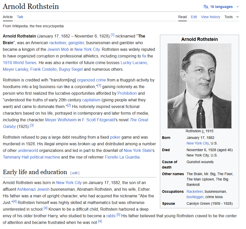Open The Great Gatsby novel link
246x229 pixels.
(x=139, y=120)
